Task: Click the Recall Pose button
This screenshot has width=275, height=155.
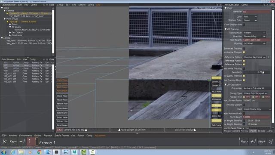Action: click(x=62, y=100)
